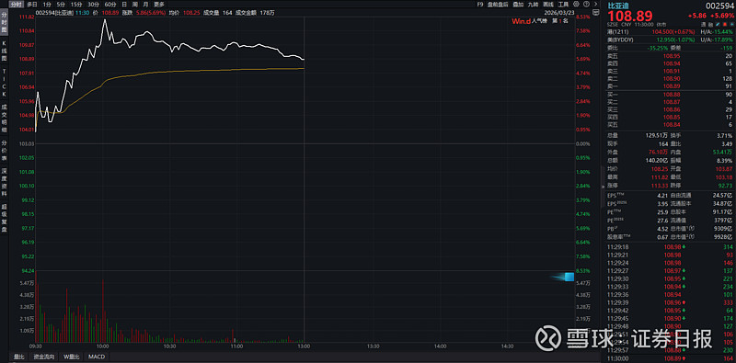Select the 量比 indicator tab at bottom
The width and height of the screenshot is (736, 363).
(18, 357)
